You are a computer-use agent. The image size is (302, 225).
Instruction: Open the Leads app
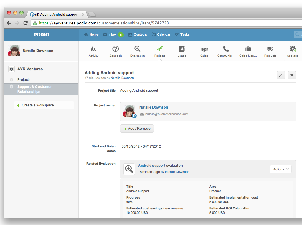point(182,51)
